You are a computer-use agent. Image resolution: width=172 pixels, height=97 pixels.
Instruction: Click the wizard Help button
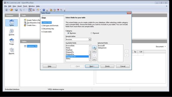click(49, 66)
